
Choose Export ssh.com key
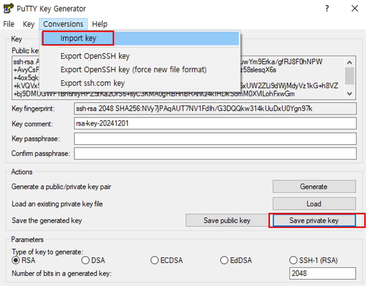coord(140,83)
